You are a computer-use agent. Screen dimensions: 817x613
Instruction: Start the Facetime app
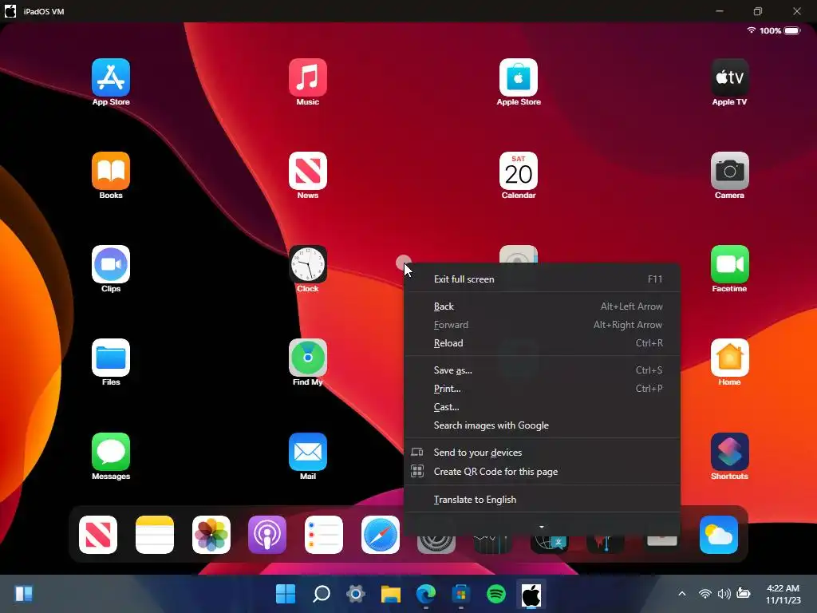729,263
